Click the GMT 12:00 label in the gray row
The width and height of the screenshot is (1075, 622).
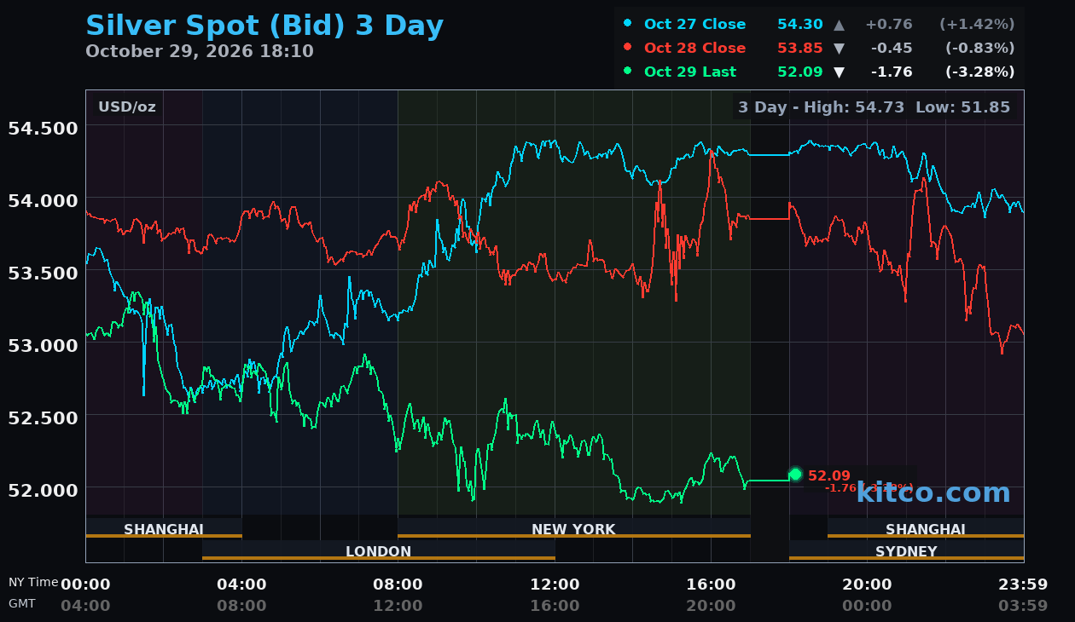tap(398, 606)
